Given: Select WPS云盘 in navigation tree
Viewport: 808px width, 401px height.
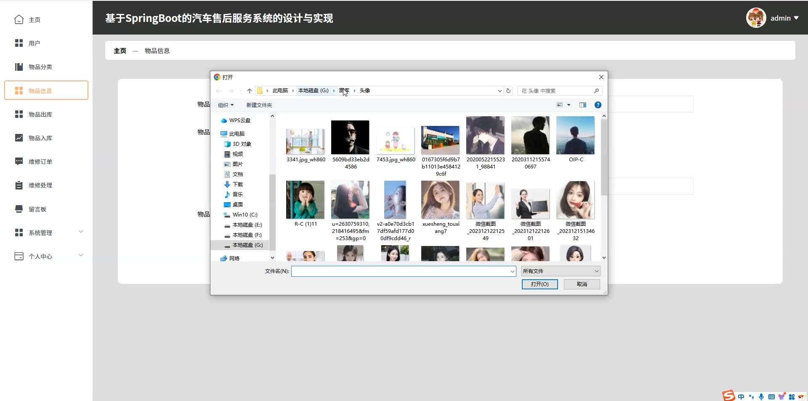Looking at the screenshot, I should tap(235, 120).
